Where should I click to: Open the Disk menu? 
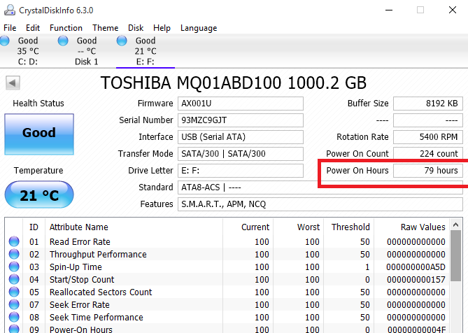(x=136, y=28)
